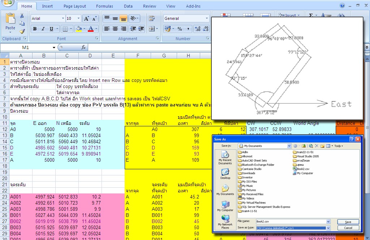Click the Percent Style icon

[x=180, y=29]
